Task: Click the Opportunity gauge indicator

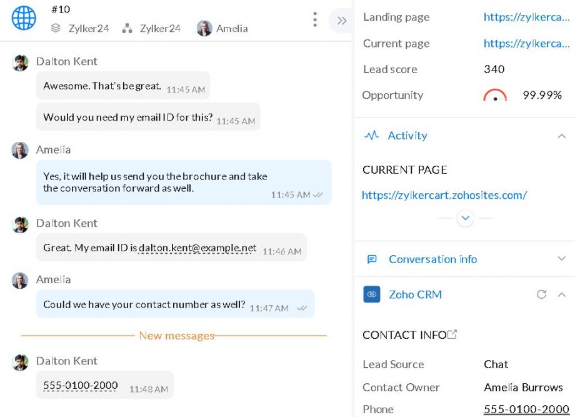Action: pos(495,95)
